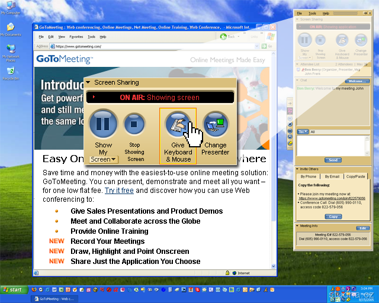Image resolution: width=379 pixels, height=303 pixels.
Task: Click the padlock icon in browser status bar
Action: [227, 273]
